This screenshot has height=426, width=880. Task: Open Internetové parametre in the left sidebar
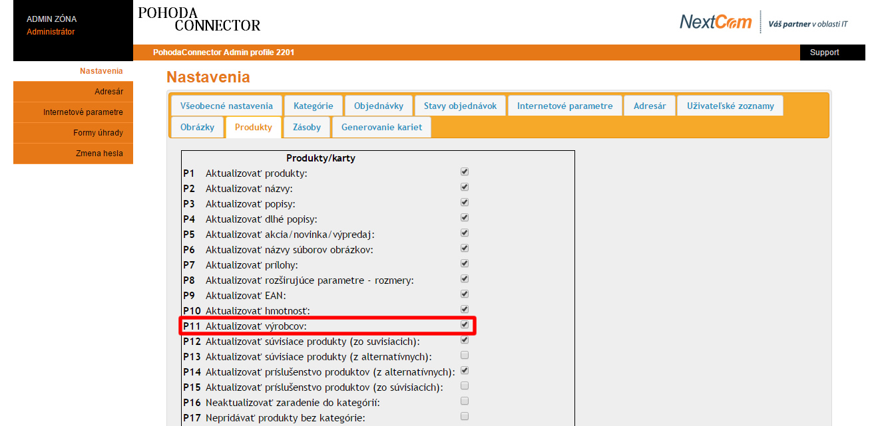tap(73, 112)
